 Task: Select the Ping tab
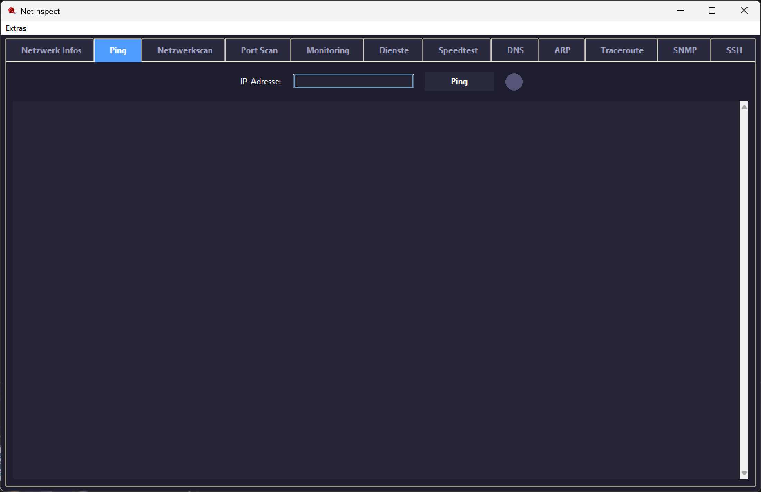pyautogui.click(x=118, y=50)
